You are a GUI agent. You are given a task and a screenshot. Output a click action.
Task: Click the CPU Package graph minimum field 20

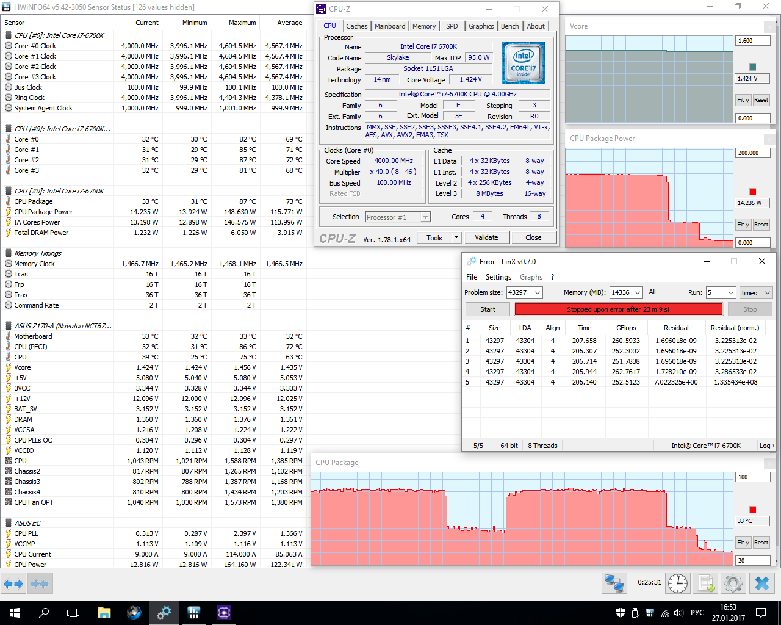pyautogui.click(x=753, y=560)
